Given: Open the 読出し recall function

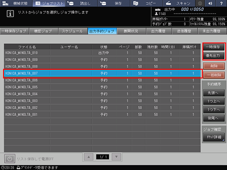Looking at the screenshot, I should (81, 3).
